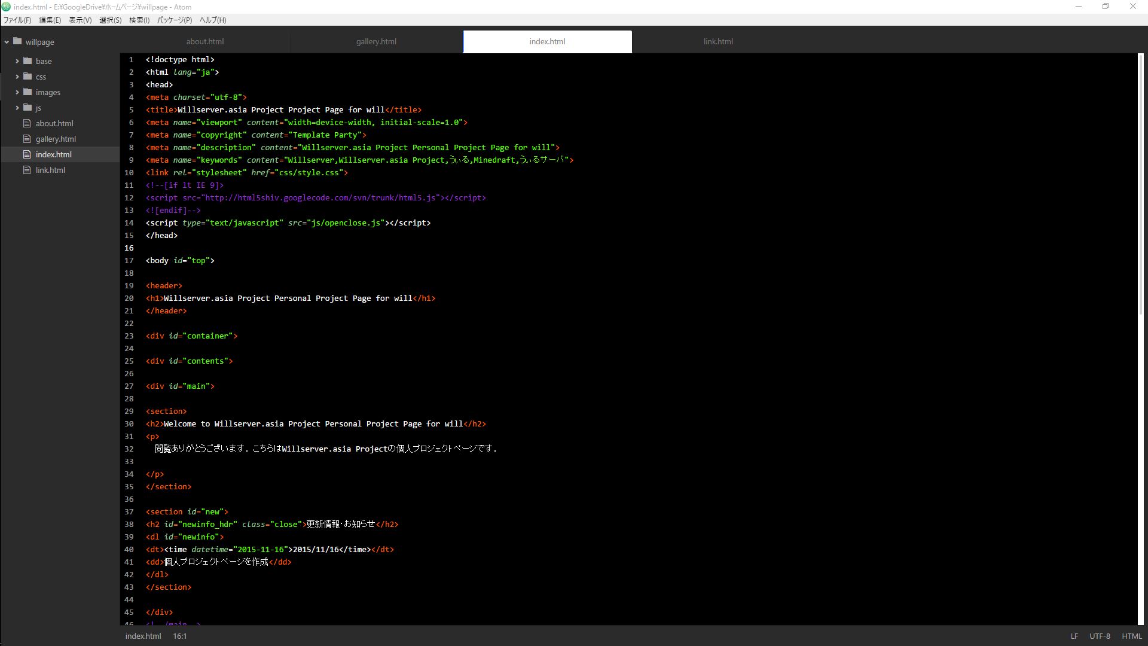Click the <div id="container"> line

191,336
